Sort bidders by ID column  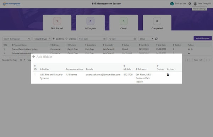(x=35, y=66)
